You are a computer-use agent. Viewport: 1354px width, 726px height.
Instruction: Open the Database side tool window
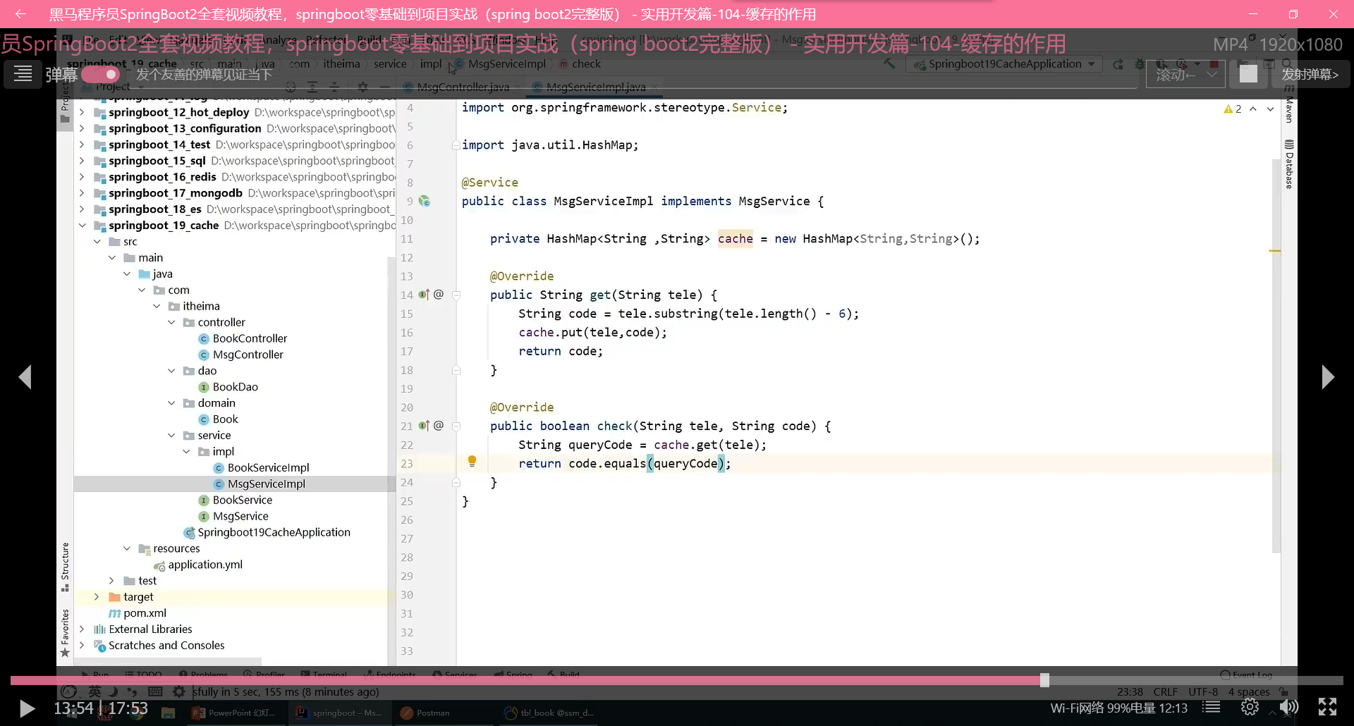pos(1289,164)
